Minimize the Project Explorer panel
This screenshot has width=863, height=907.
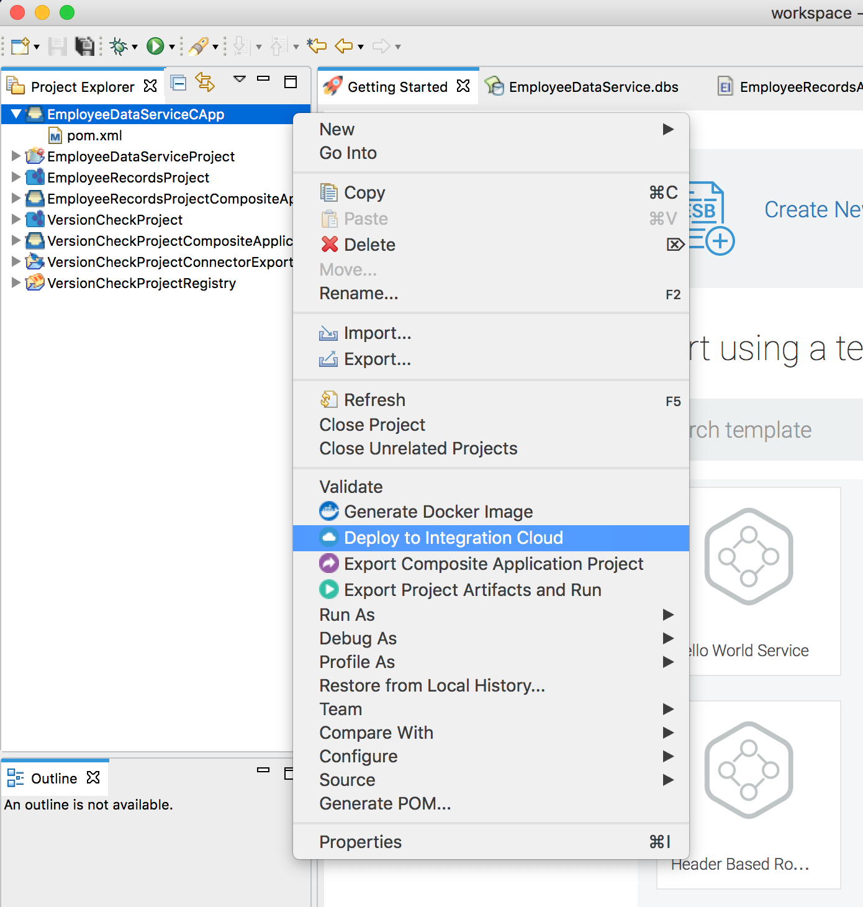[263, 79]
